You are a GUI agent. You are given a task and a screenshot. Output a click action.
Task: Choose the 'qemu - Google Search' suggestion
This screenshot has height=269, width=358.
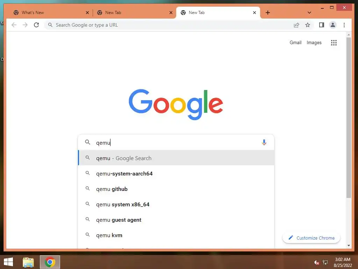(176, 158)
